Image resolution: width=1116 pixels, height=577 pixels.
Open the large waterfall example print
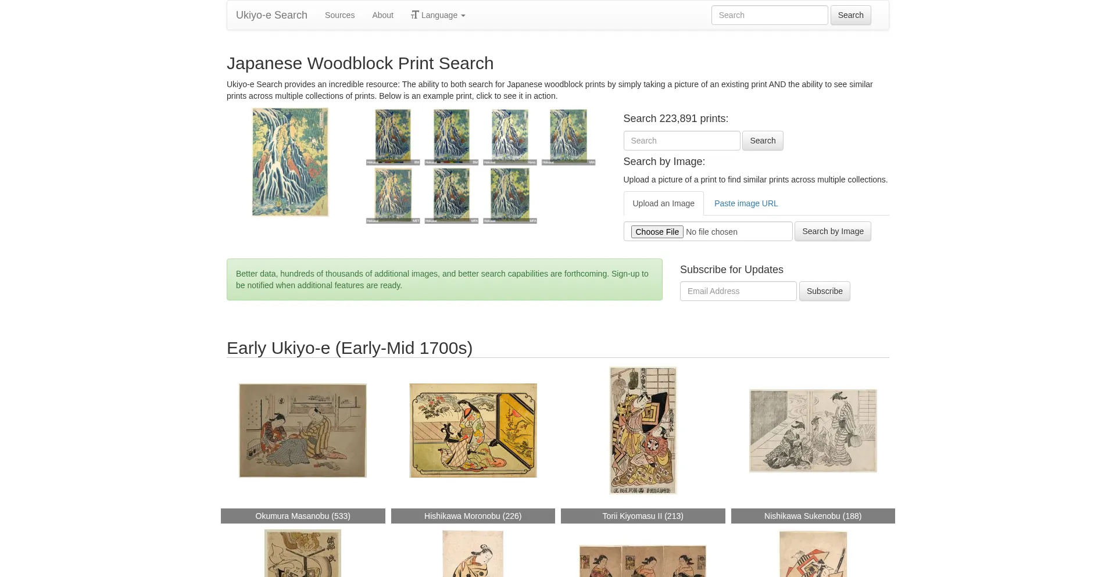point(290,162)
